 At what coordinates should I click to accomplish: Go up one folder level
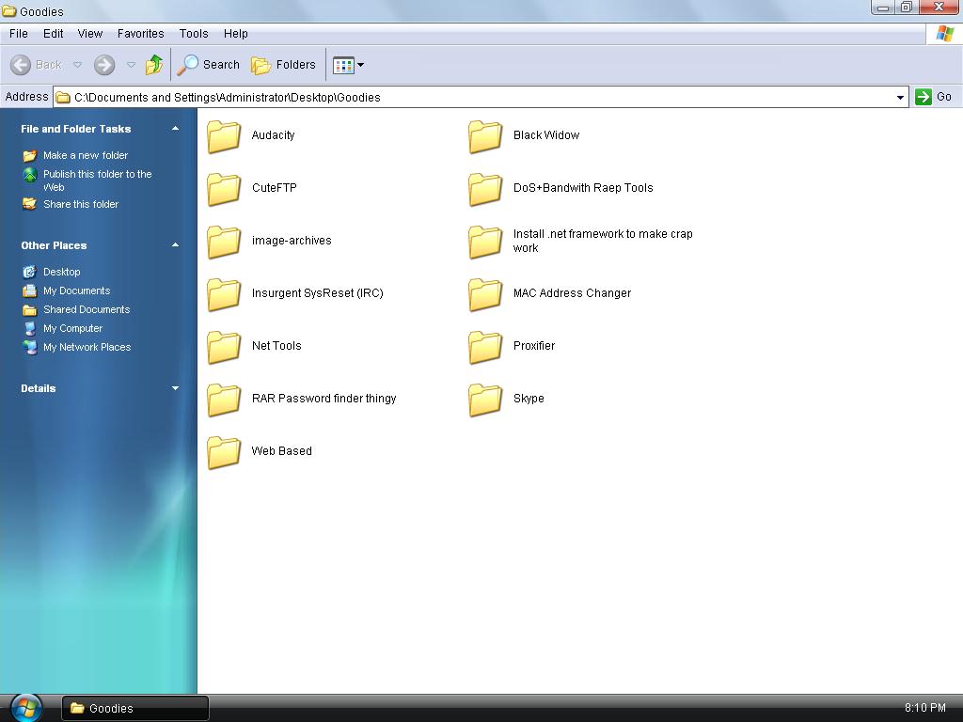point(154,65)
